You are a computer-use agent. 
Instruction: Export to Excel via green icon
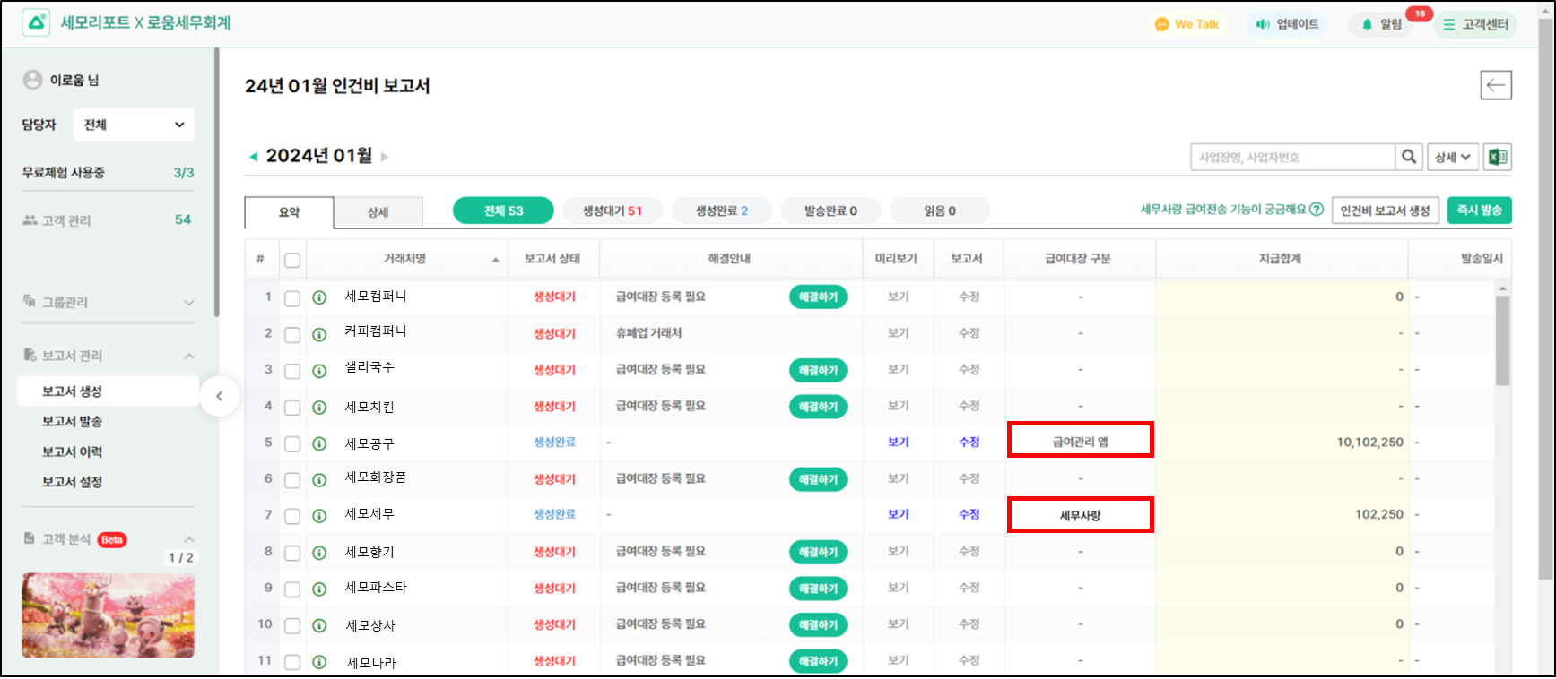pyautogui.click(x=1497, y=157)
